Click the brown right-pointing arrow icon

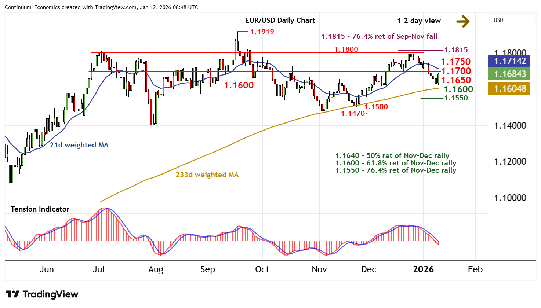pyautogui.click(x=463, y=21)
